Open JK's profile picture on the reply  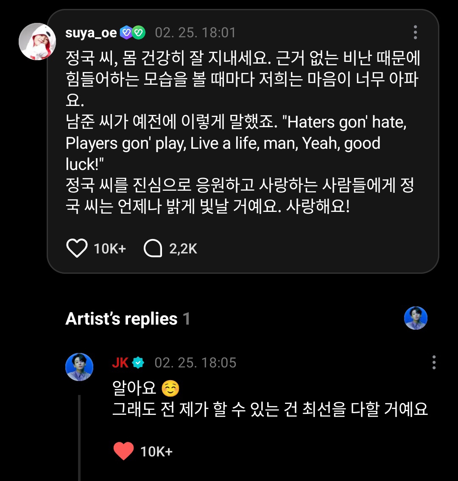click(x=79, y=367)
